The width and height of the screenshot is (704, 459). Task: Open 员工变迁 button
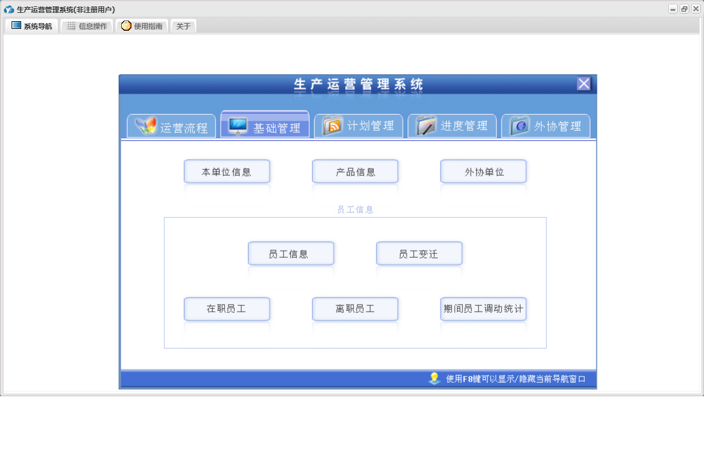(x=419, y=254)
